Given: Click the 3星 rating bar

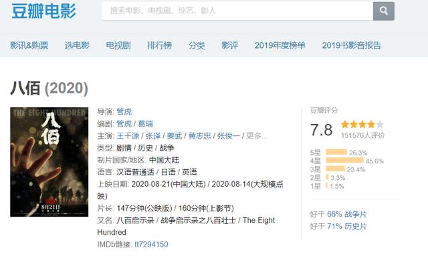Looking at the screenshot, I should click(x=335, y=169).
